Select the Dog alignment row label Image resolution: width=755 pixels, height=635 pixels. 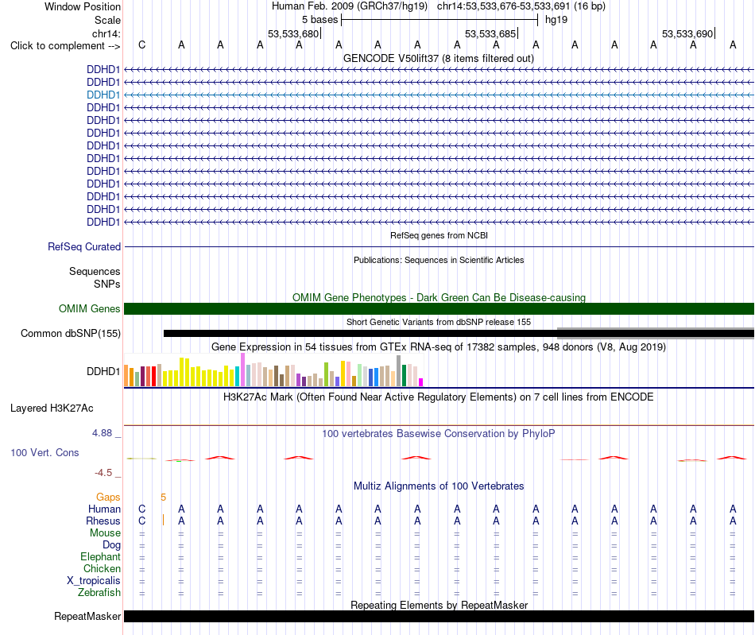111,545
